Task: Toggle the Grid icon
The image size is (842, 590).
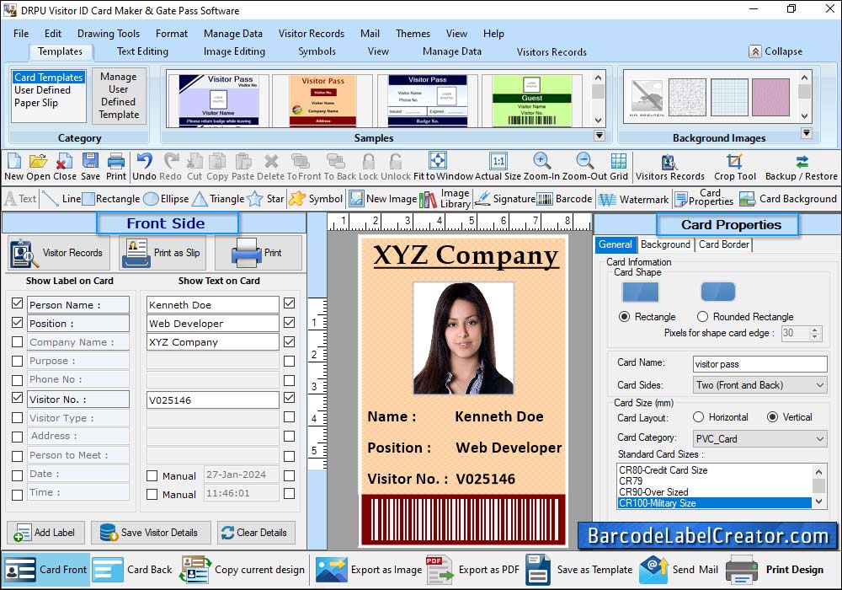Action: tap(619, 161)
